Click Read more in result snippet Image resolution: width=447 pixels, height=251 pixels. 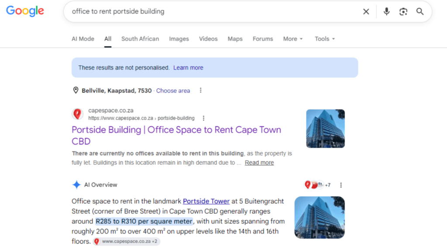(x=259, y=163)
